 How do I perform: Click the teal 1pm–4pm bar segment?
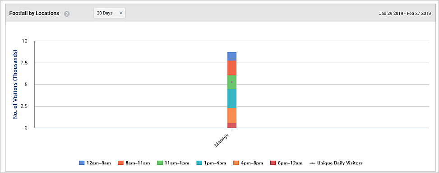(x=232, y=98)
